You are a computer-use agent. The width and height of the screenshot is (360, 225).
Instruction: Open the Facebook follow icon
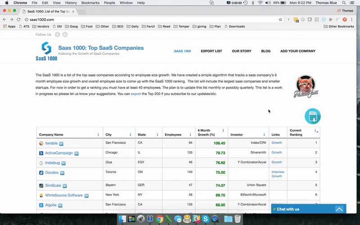pos(58,35)
